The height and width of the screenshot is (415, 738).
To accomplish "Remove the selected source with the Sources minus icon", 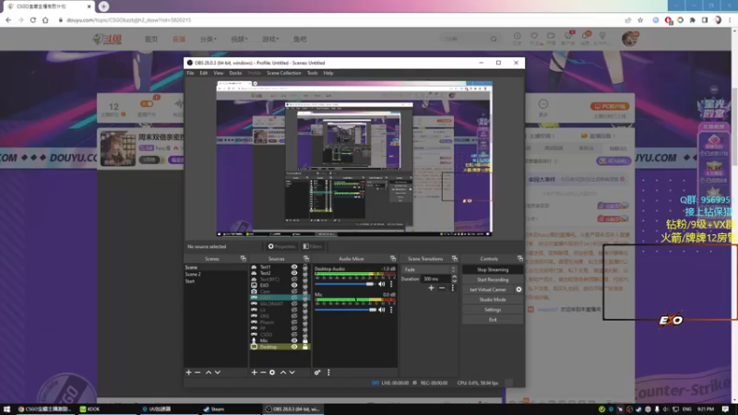I will point(263,373).
